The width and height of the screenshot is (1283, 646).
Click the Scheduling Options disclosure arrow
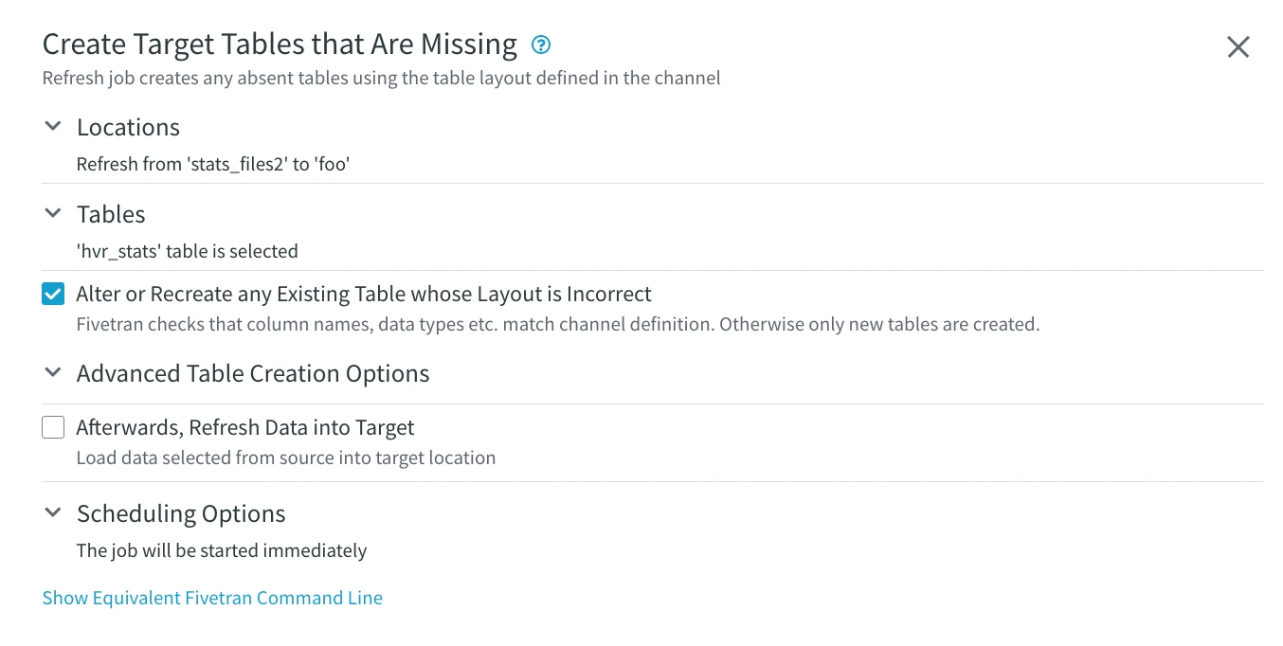click(53, 511)
